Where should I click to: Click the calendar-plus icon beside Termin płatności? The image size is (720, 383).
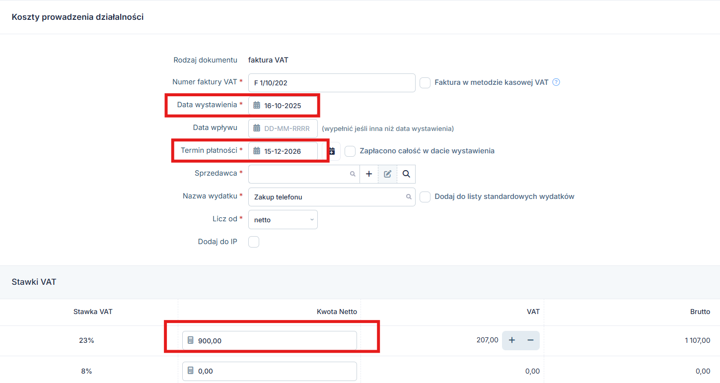pos(332,151)
